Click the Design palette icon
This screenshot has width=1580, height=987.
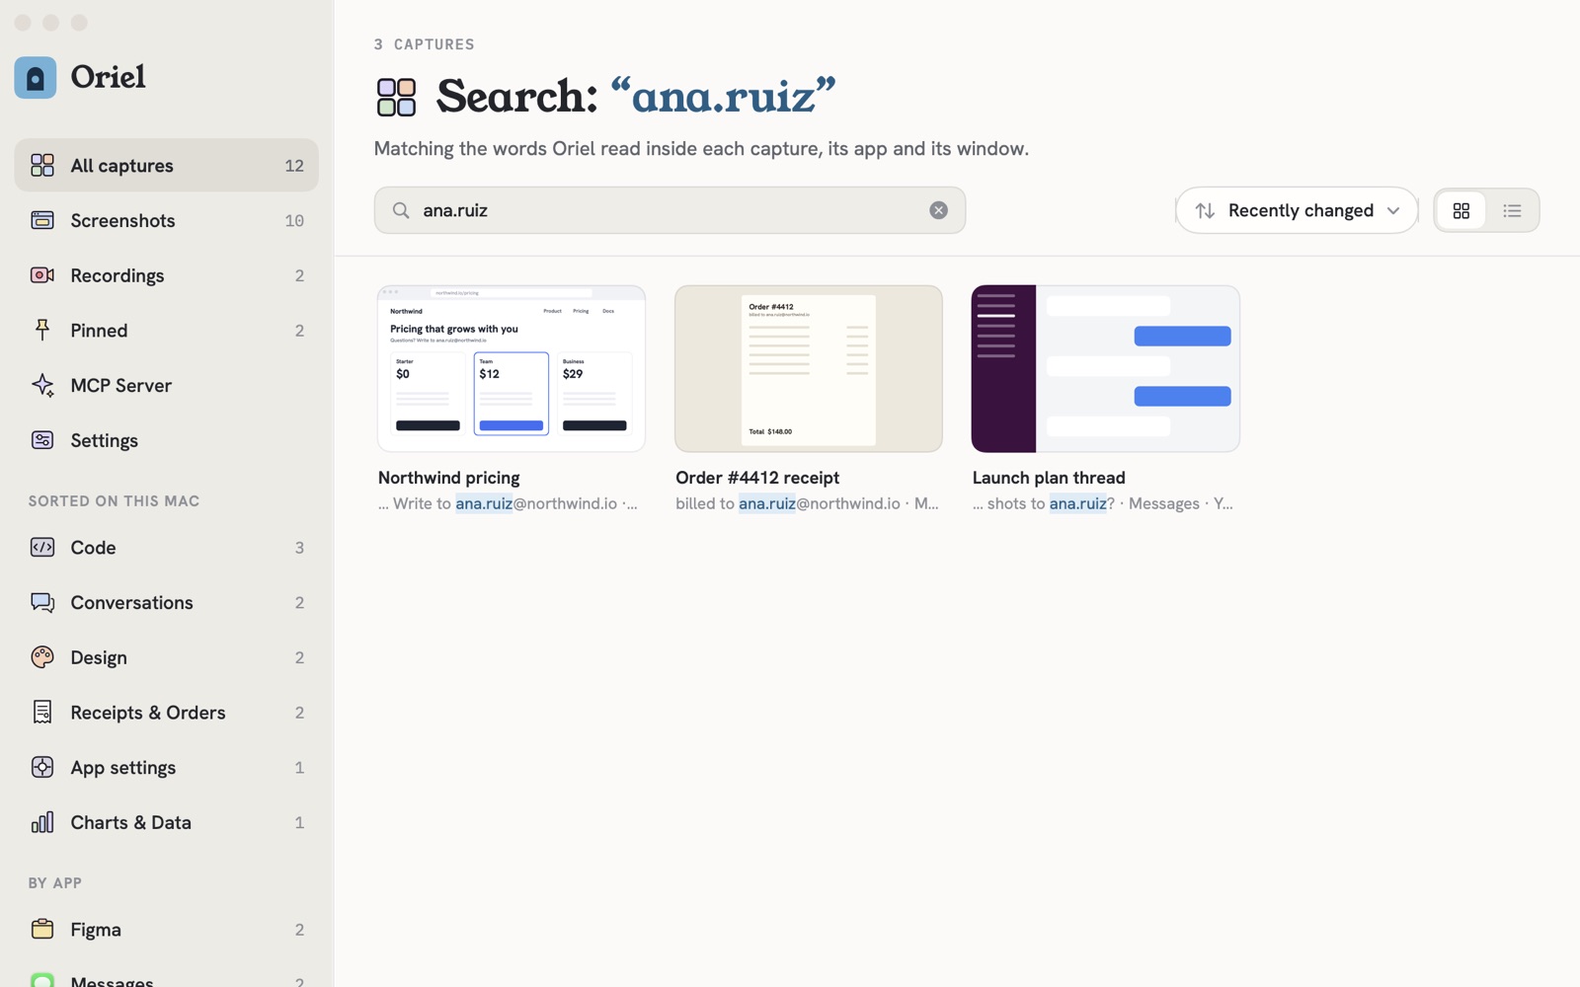pyautogui.click(x=42, y=657)
